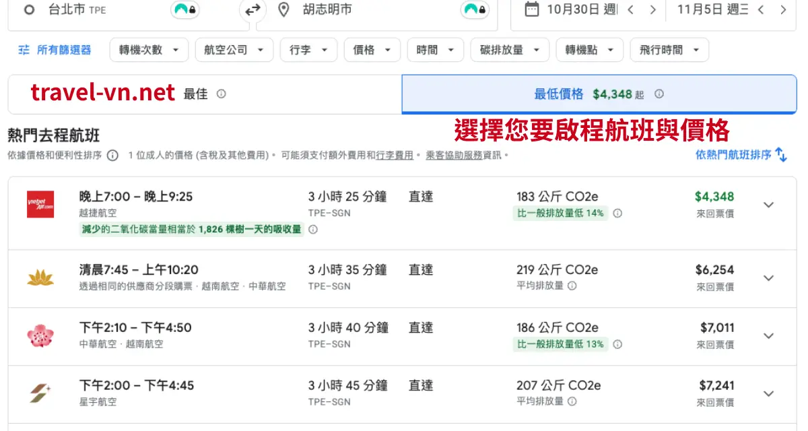Open 所有篩選器 all filters
Image resolution: width=808 pixels, height=431 pixels.
pyautogui.click(x=55, y=50)
